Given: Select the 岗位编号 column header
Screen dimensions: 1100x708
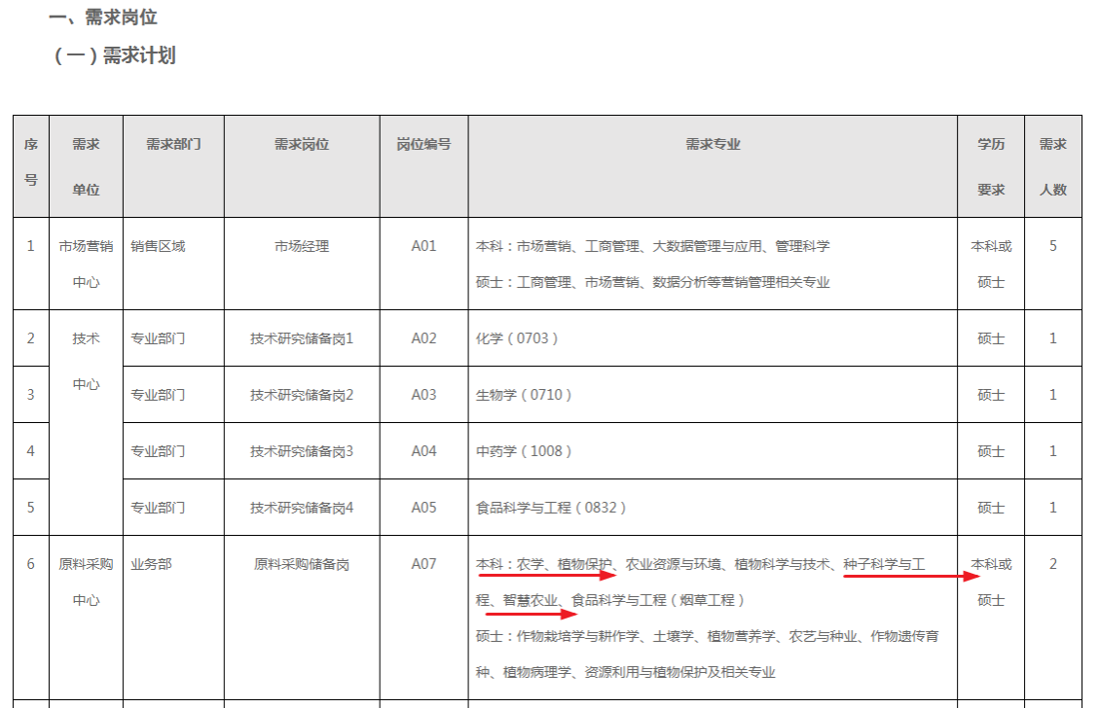Looking at the screenshot, I should click(423, 144).
